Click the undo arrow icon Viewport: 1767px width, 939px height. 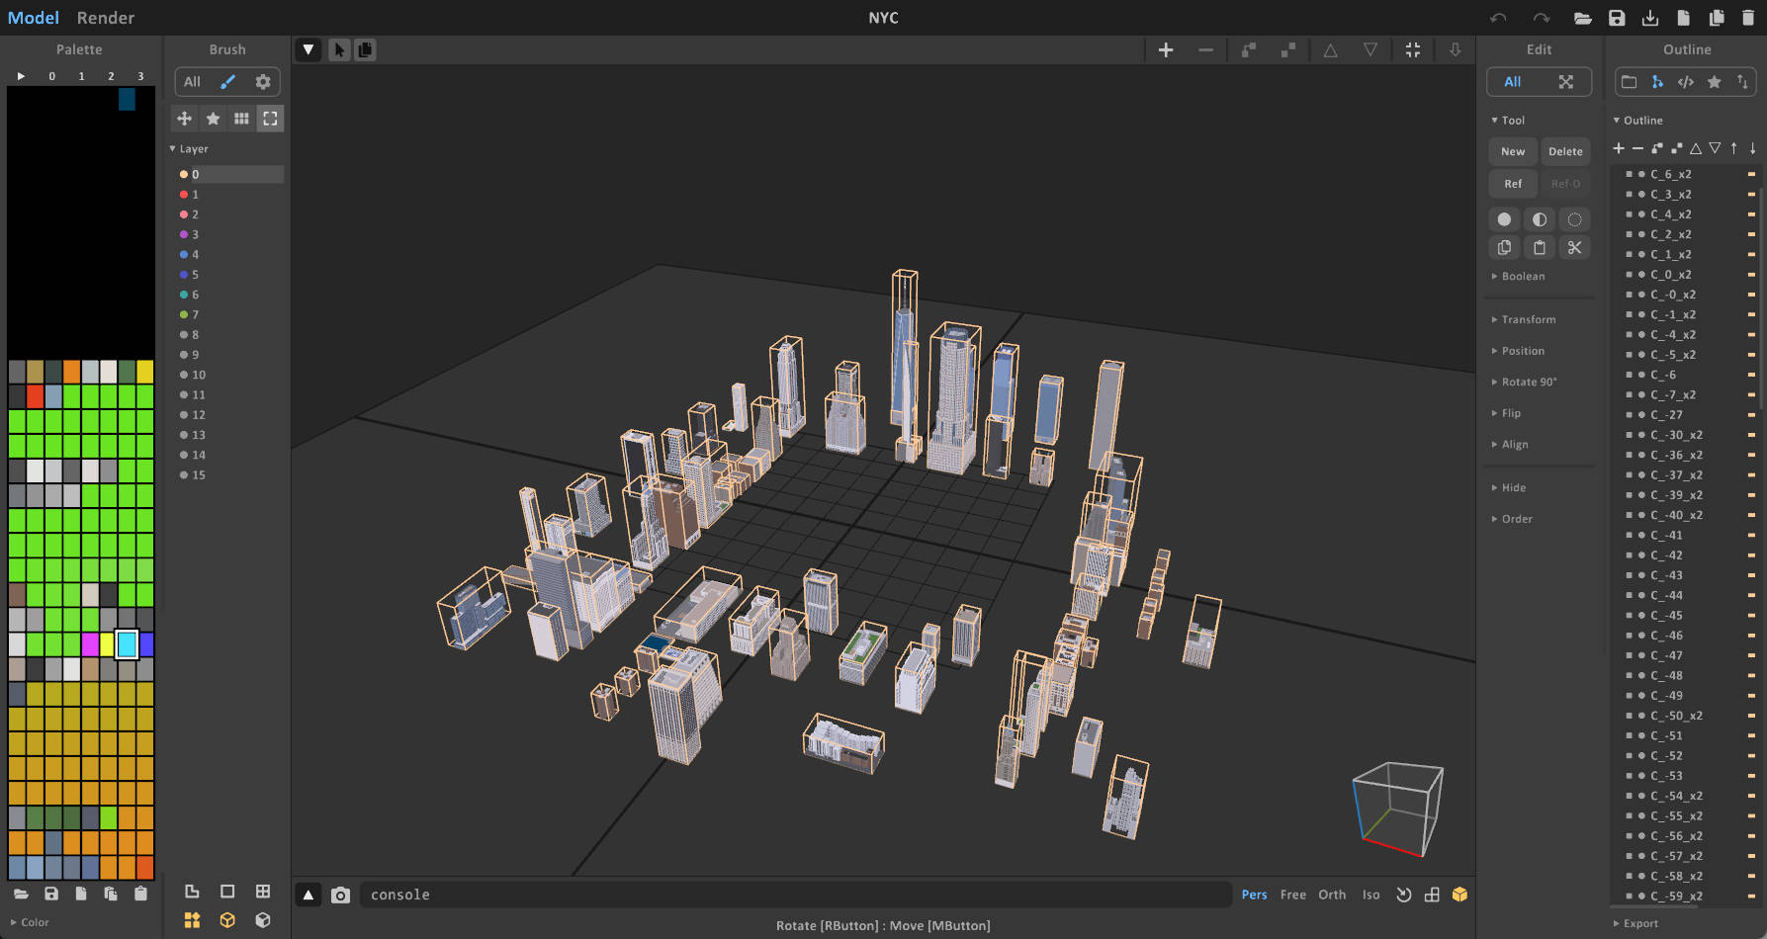[1499, 18]
